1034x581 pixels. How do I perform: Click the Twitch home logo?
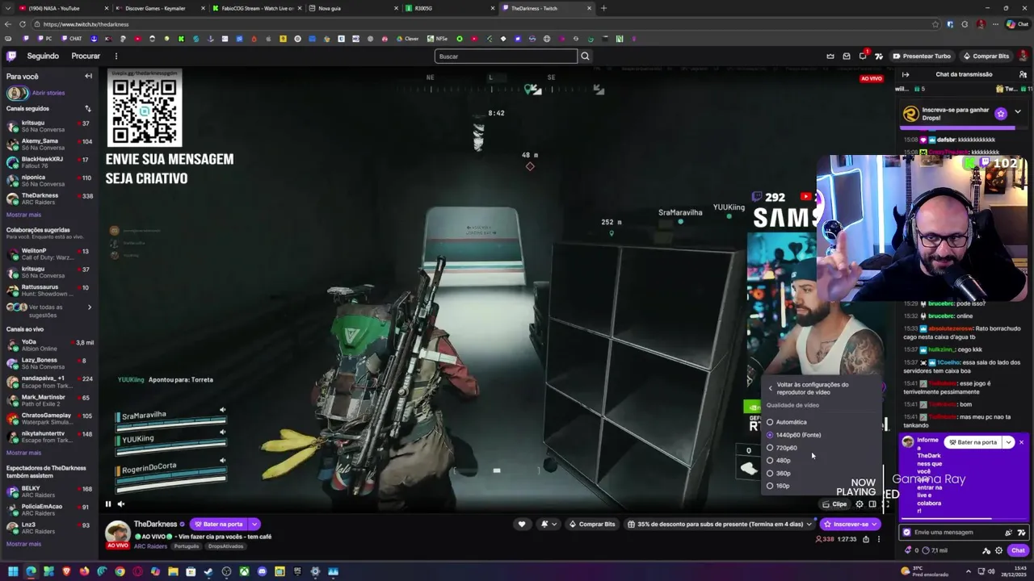(11, 56)
